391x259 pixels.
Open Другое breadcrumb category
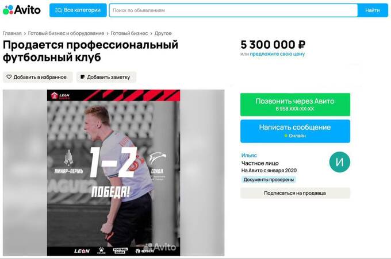click(163, 33)
